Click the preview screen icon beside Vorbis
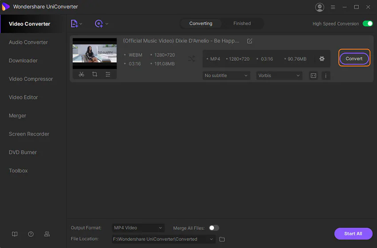This screenshot has height=248, width=377. [314, 75]
